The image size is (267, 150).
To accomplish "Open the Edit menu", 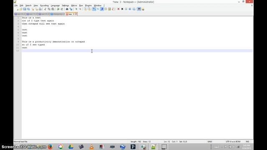I will click(21, 5).
